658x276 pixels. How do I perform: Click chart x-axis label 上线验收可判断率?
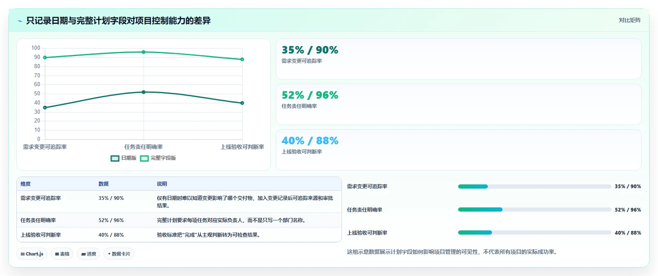242,147
